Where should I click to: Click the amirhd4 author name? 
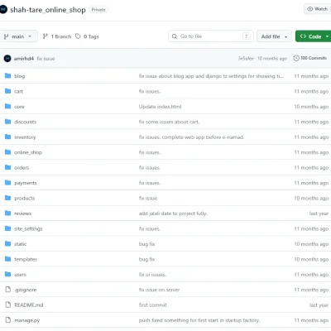pos(24,59)
